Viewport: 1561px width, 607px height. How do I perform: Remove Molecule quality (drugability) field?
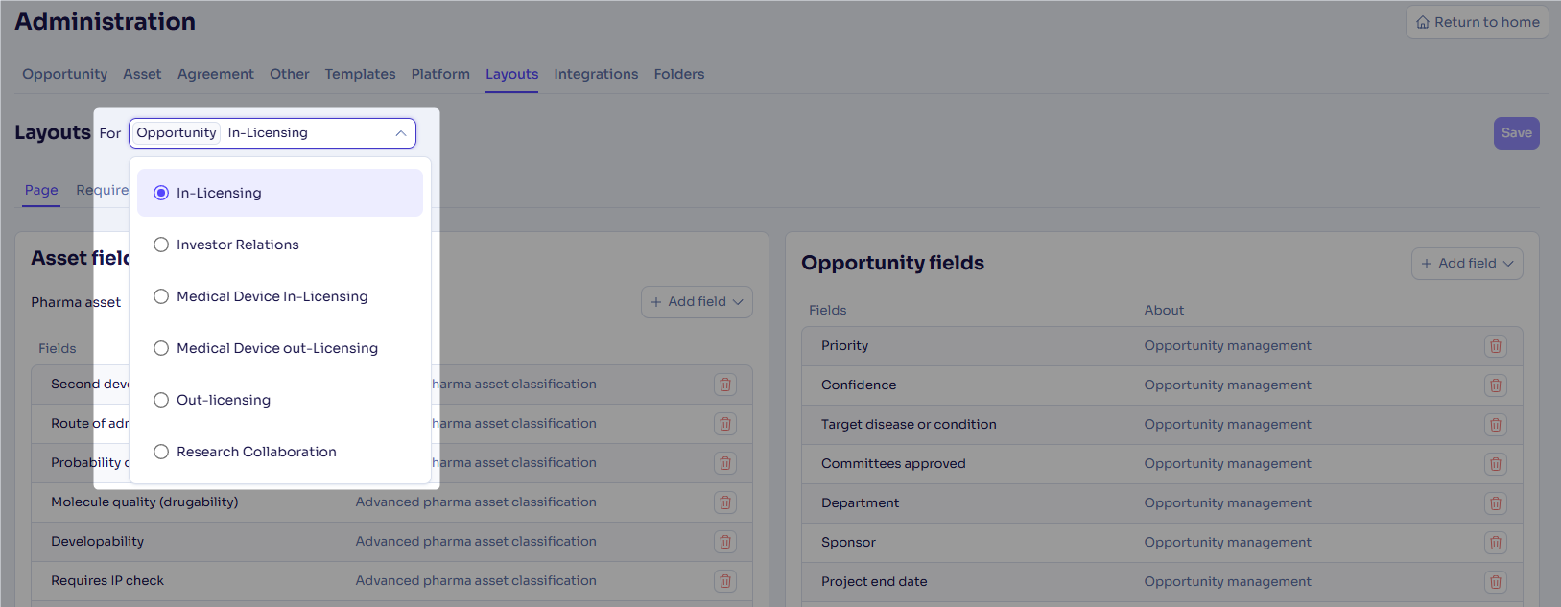click(x=725, y=502)
